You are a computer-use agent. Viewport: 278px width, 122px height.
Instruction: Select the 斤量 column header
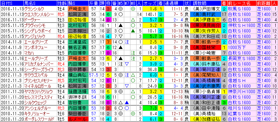[94, 3]
